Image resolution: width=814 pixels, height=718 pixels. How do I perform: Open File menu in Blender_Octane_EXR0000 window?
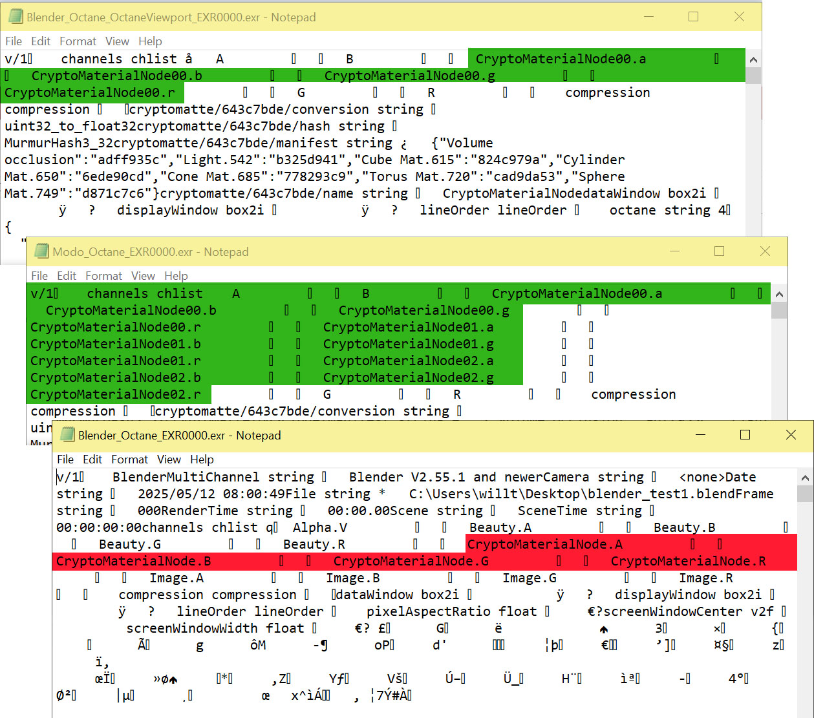(x=65, y=459)
